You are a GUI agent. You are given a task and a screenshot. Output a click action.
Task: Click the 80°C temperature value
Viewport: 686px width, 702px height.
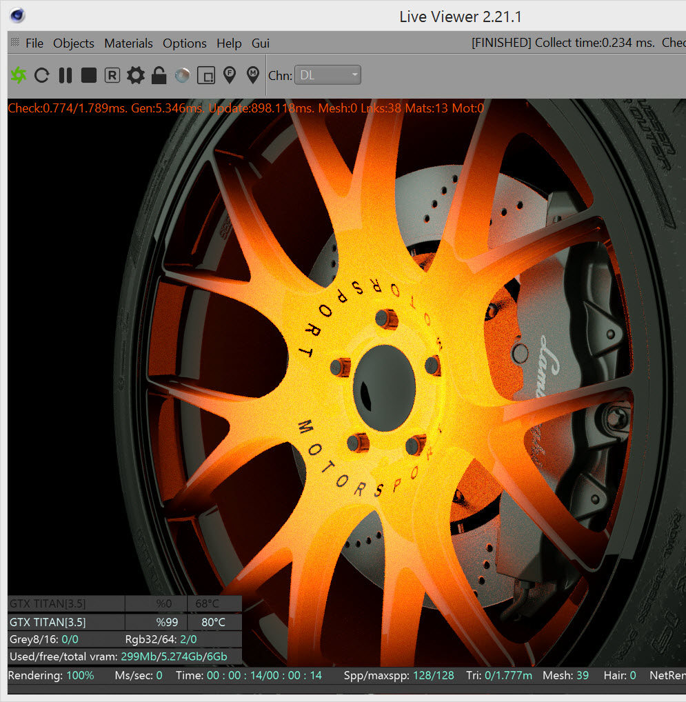pos(214,622)
